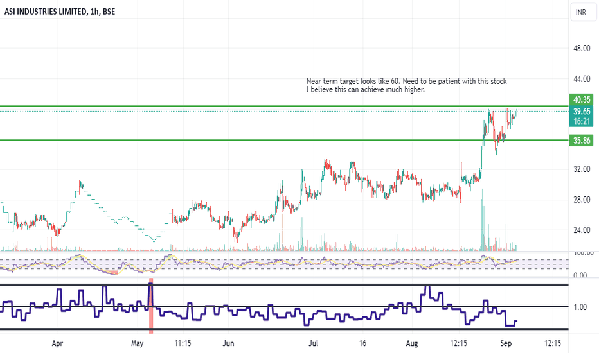Image resolution: width=599 pixels, height=353 pixels.
Task: Click the Sep date label on time axis
Action: (x=506, y=343)
